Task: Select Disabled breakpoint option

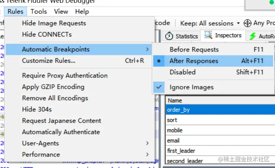Action: pos(213,72)
